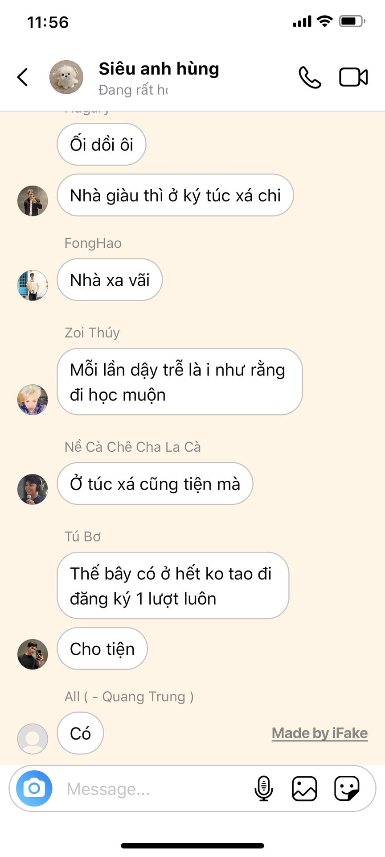Select the "Cho tiện" message bubble
The width and height of the screenshot is (385, 857).
(x=102, y=649)
